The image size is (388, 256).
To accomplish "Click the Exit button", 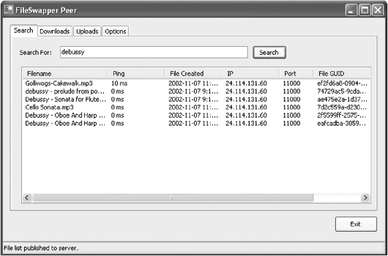I will (355, 224).
